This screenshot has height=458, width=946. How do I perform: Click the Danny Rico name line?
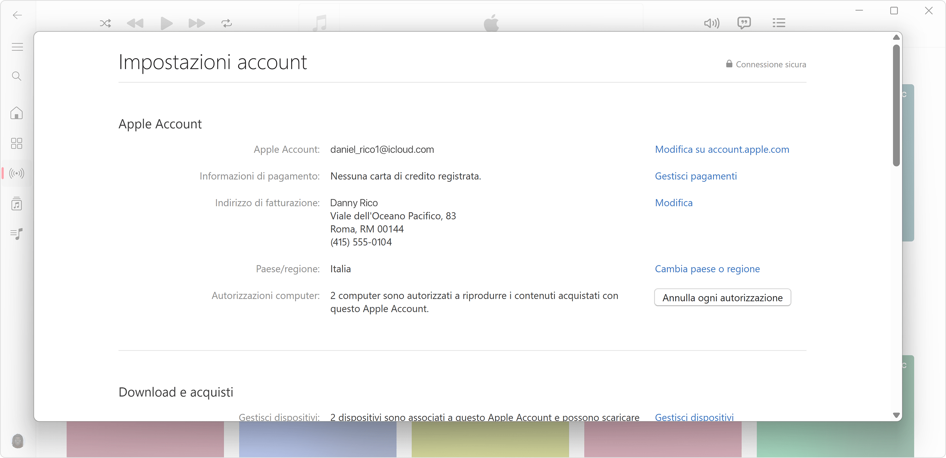(x=354, y=203)
